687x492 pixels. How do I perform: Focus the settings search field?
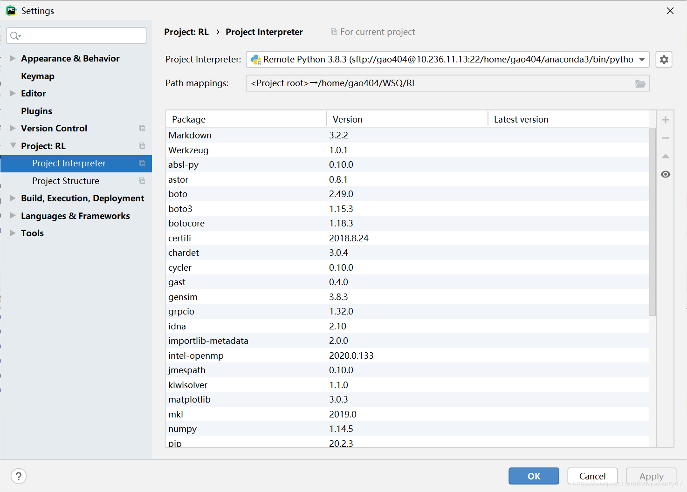pos(76,36)
